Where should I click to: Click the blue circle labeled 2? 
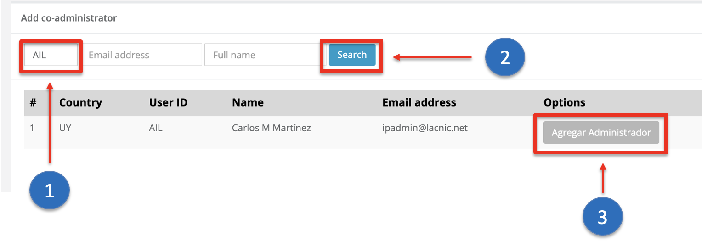[x=505, y=57]
